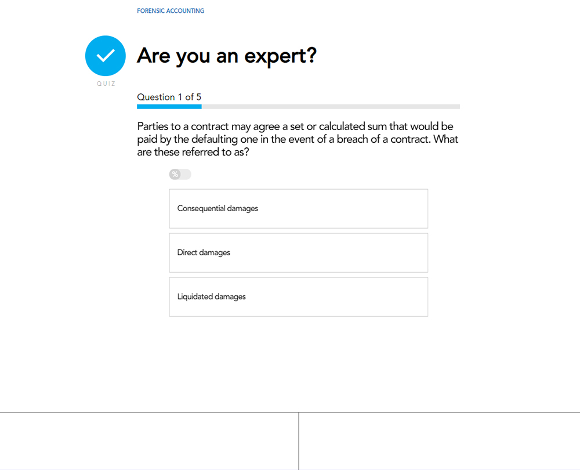The width and height of the screenshot is (580, 470).
Task: Click the question line starting "Parties to a contract"
Action: (295, 126)
